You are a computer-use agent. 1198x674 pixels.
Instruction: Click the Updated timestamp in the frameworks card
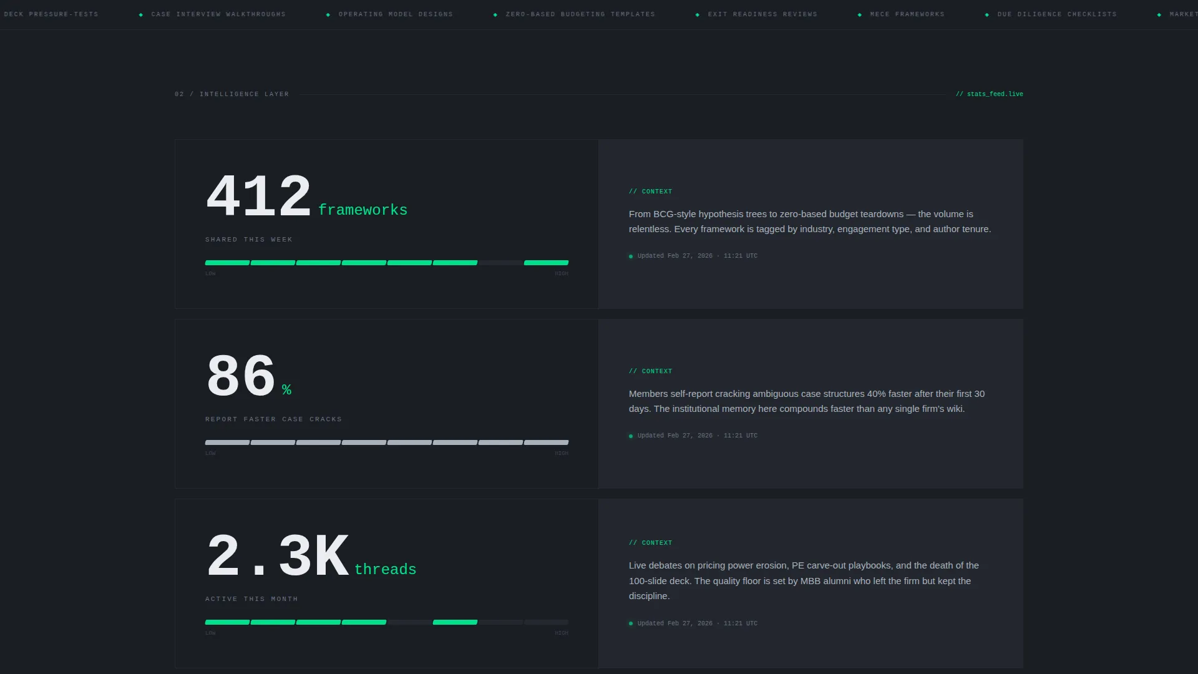click(698, 256)
